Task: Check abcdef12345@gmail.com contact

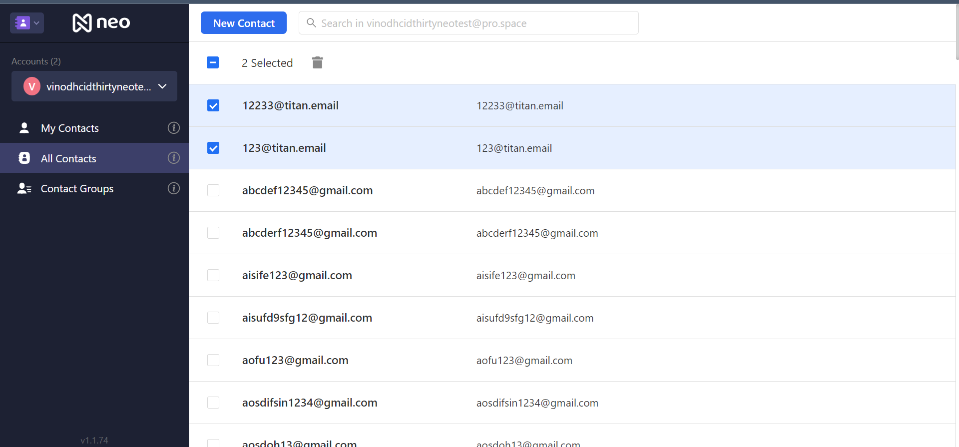Action: pyautogui.click(x=213, y=190)
